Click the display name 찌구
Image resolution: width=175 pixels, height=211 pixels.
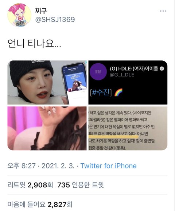click(41, 11)
